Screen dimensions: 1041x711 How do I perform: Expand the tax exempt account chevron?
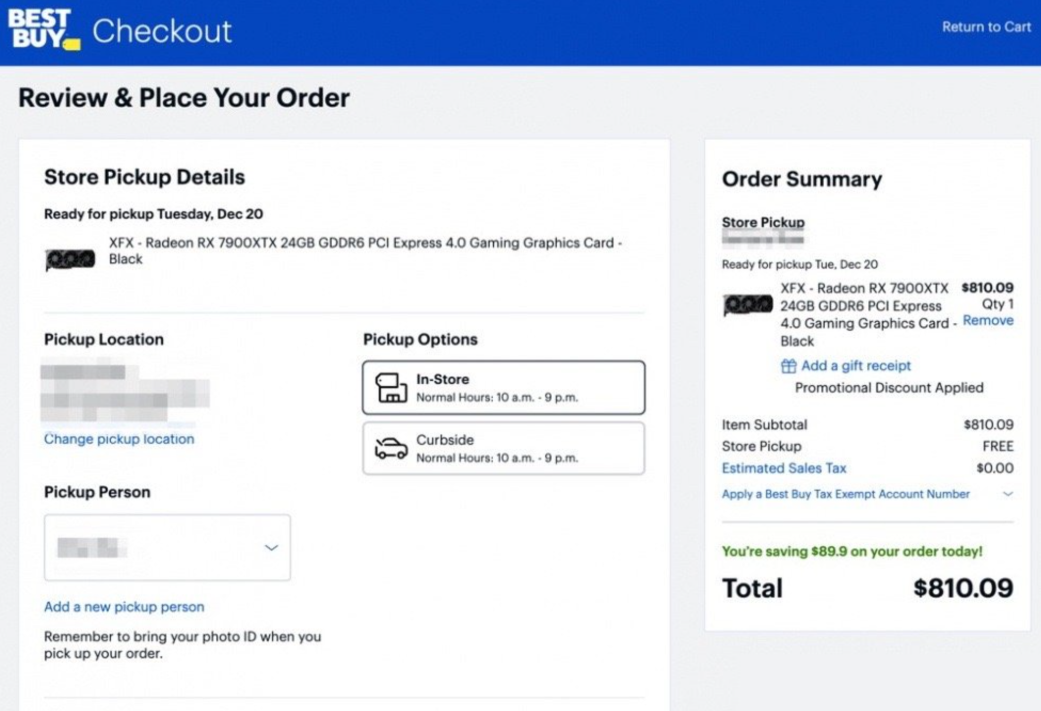[x=1008, y=494]
